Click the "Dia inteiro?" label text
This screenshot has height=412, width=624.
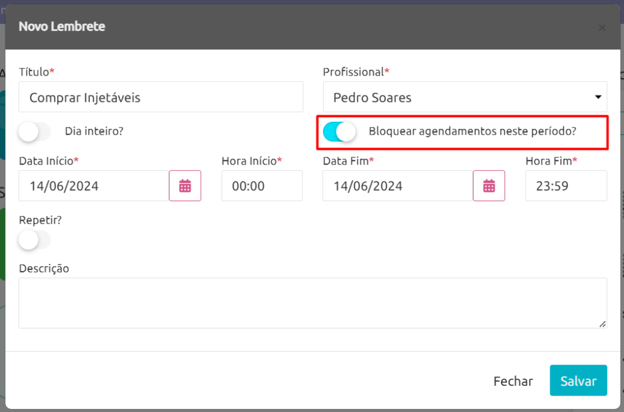[94, 131]
